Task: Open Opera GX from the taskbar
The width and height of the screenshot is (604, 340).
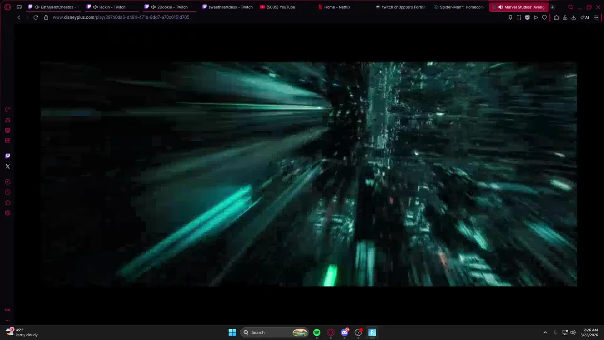Action: click(331, 332)
